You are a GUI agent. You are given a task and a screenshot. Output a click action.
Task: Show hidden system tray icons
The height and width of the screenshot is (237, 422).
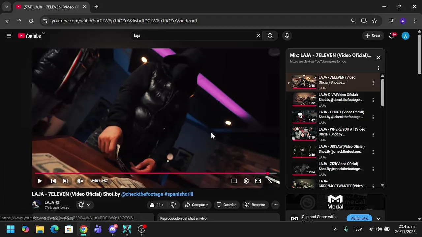(x=336, y=229)
